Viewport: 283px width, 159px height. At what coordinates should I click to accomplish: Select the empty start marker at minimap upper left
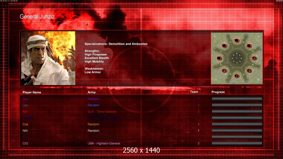click(224, 46)
